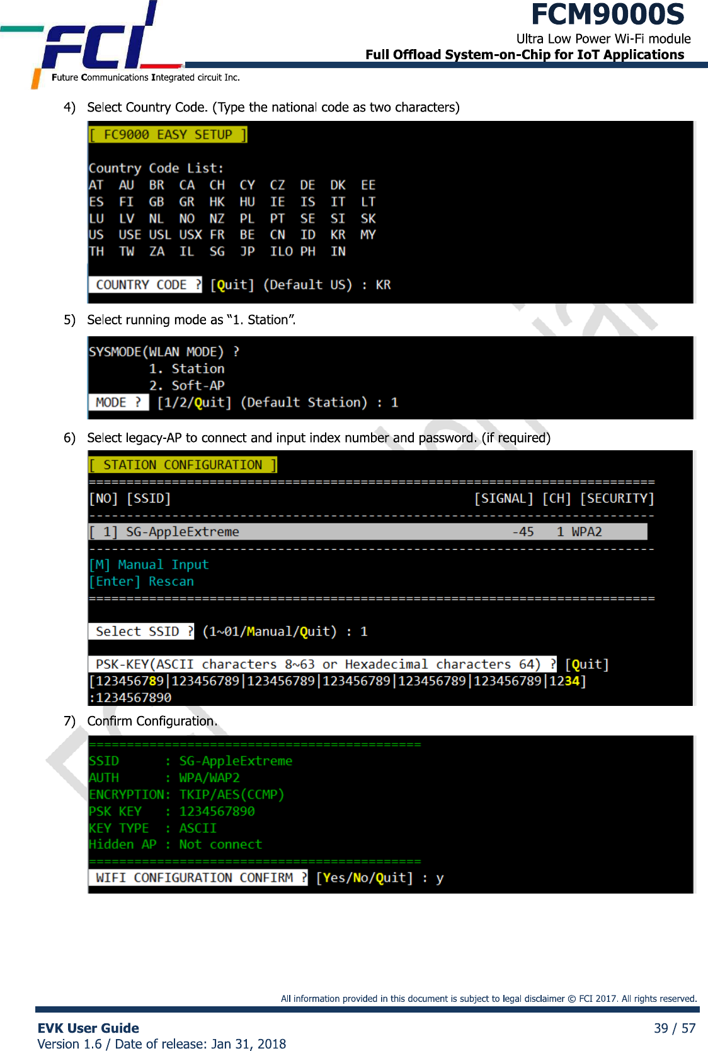Click 'WIFI CONFIGURATION CONFIRM ?' prompt
This screenshot has height=1051, width=708.
click(x=198, y=878)
